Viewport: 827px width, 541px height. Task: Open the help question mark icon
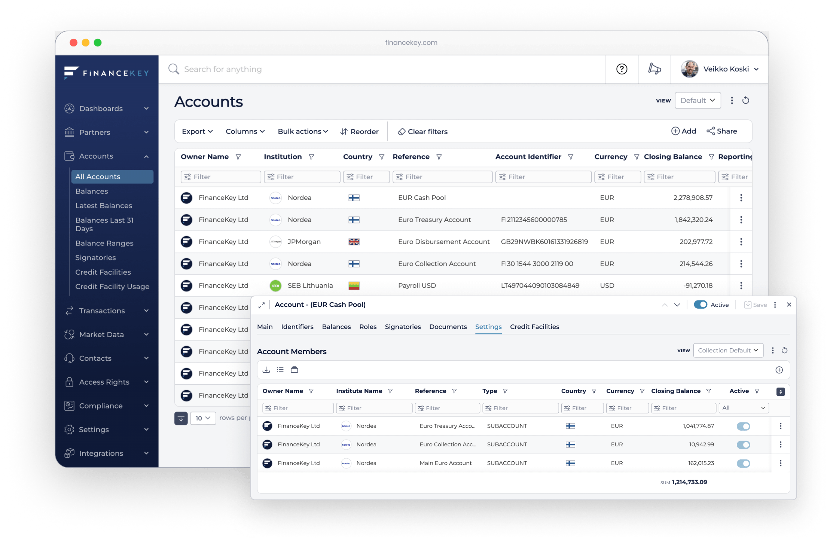pos(622,69)
